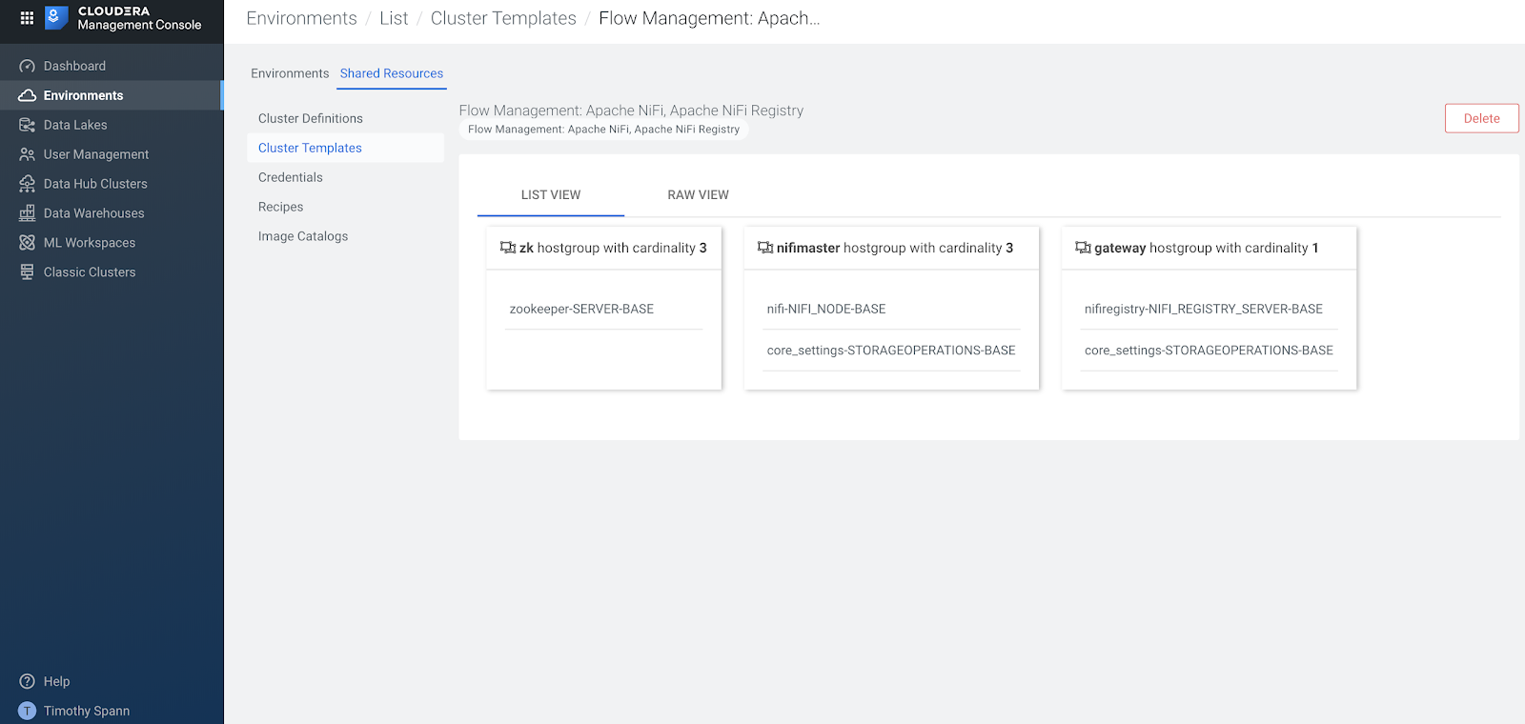Click the Classic Clusters icon

(27, 272)
